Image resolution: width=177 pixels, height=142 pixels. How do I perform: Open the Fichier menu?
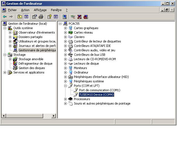coord(12,10)
